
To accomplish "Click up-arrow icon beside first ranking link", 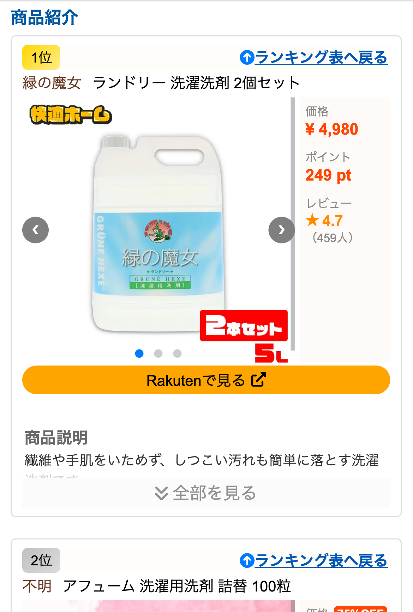I will 247,57.
